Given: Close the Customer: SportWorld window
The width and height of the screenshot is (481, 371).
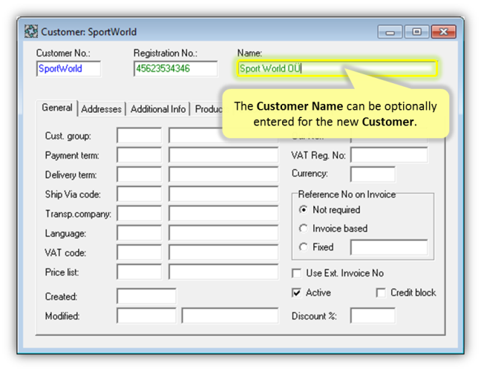Looking at the screenshot, I should click(x=444, y=32).
